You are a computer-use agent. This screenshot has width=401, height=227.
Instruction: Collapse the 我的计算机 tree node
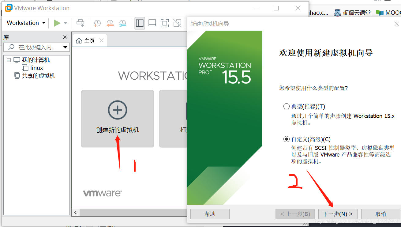(9, 60)
